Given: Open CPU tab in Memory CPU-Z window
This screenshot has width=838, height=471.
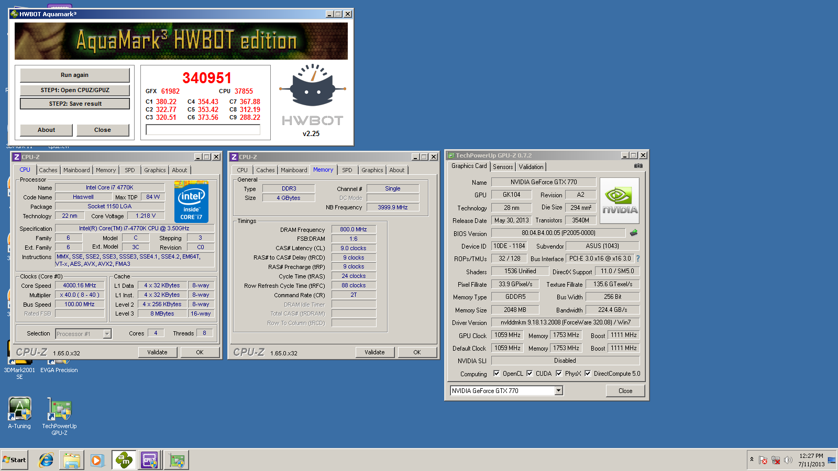Looking at the screenshot, I should point(242,170).
